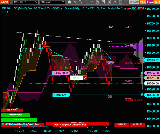Click the 15.00 position PnL box
The width and height of the screenshot is (160, 134).
click(77, 78)
